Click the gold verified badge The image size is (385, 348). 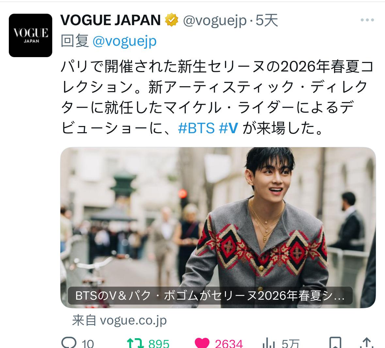tap(172, 20)
